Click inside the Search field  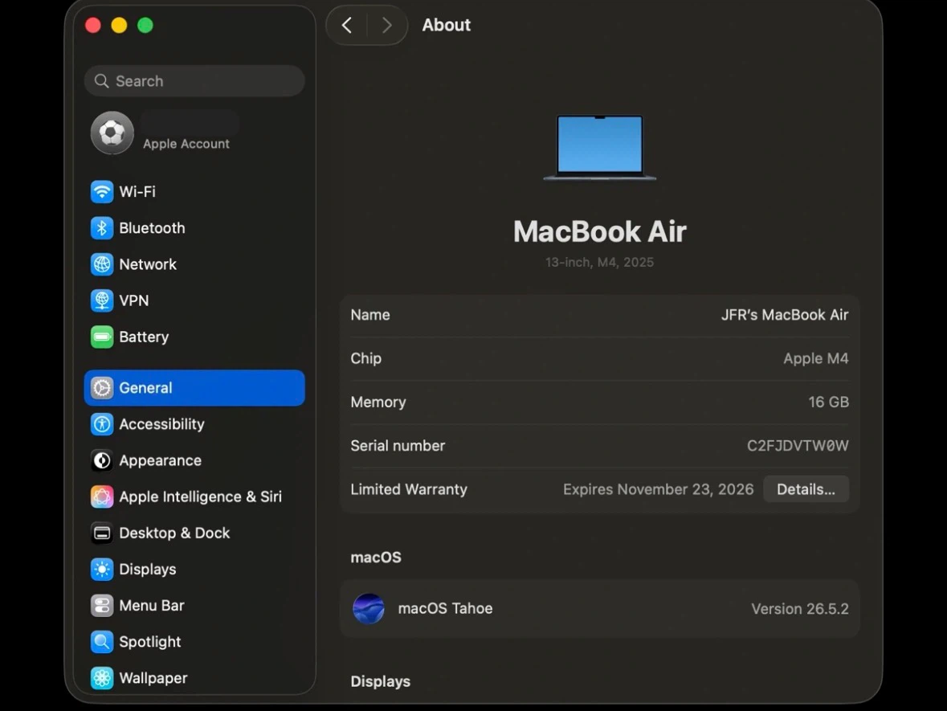(194, 81)
